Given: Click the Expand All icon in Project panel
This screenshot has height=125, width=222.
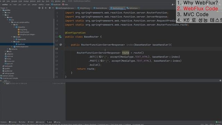Looking at the screenshot, I should point(42,8).
